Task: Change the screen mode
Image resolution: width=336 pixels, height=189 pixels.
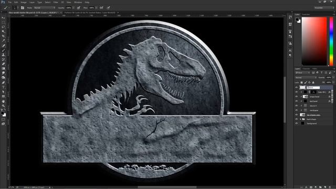Action: [x=3, y=124]
